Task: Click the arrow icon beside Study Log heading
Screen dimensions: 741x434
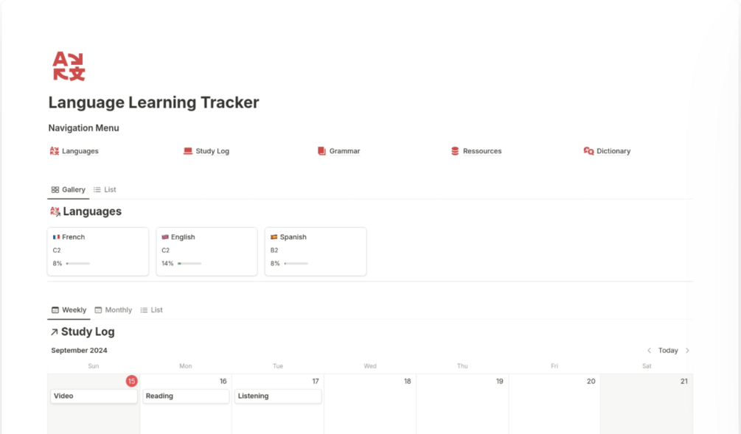Action: click(54, 332)
